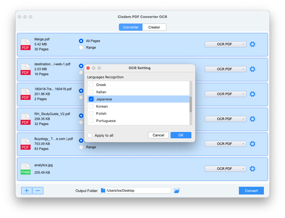Viewport: 285px width, 218px height.
Task: Tick the Korean language checkbox
Action: pos(91,106)
